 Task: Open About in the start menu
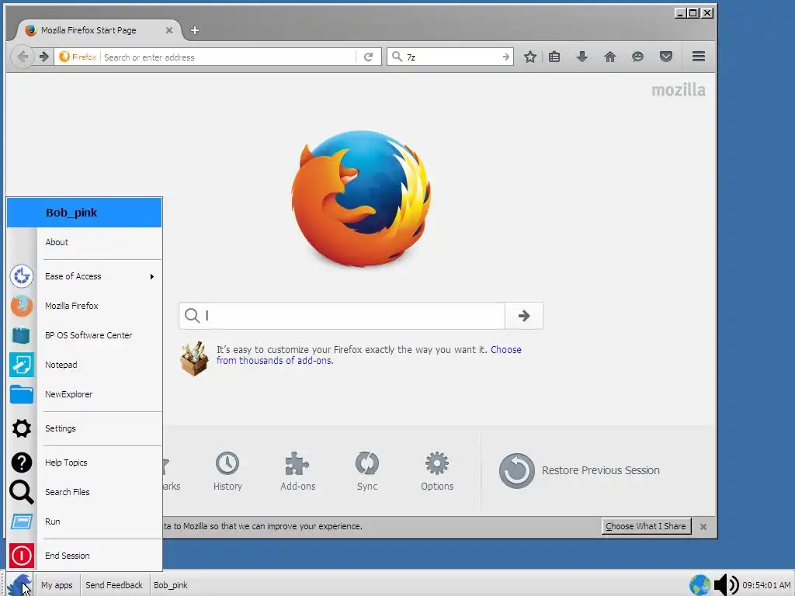(85, 242)
